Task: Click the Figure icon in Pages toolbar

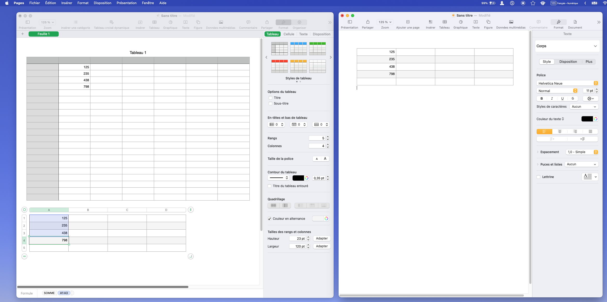Action: coord(488,22)
